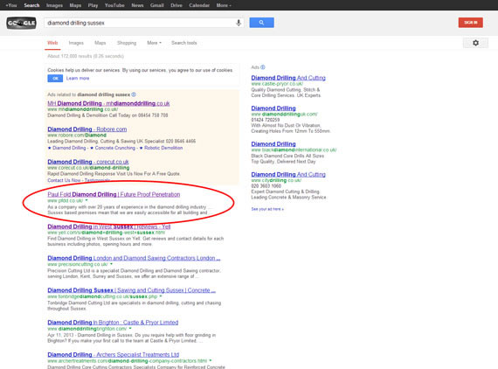Click the Google logo
Viewport: 498px width, 369px height.
(x=21, y=23)
